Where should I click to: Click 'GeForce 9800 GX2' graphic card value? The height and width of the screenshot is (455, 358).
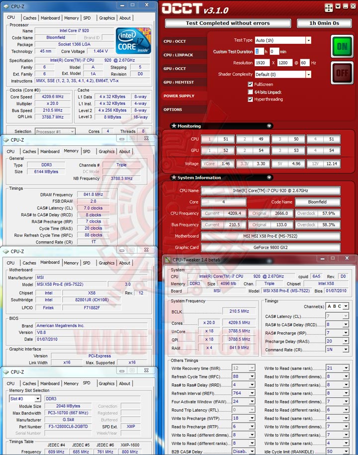pyautogui.click(x=270, y=248)
